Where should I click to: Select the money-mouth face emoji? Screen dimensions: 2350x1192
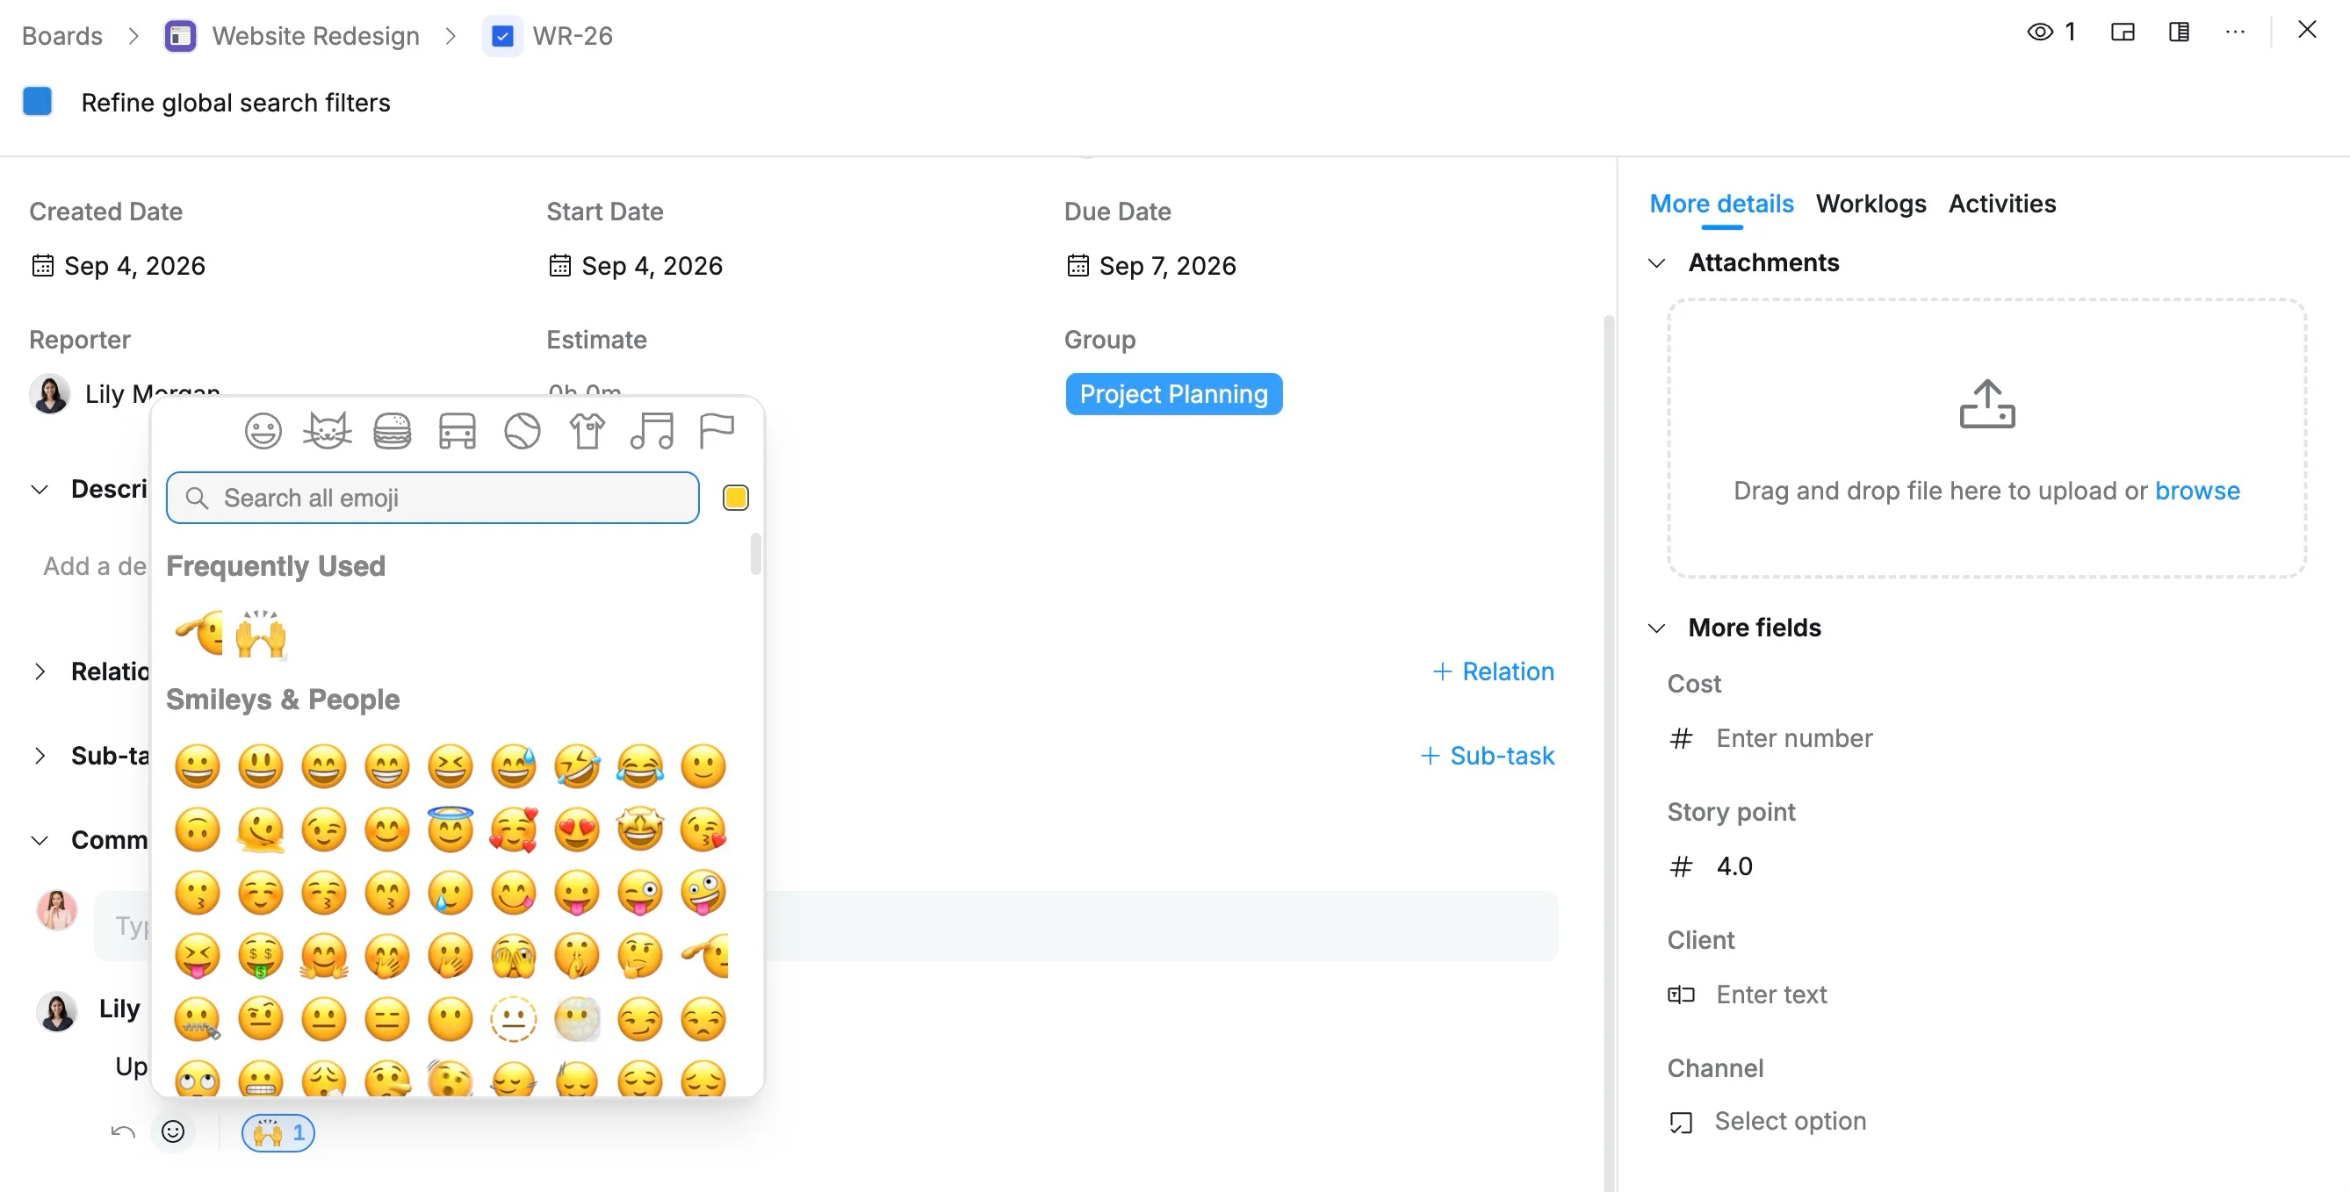click(261, 956)
